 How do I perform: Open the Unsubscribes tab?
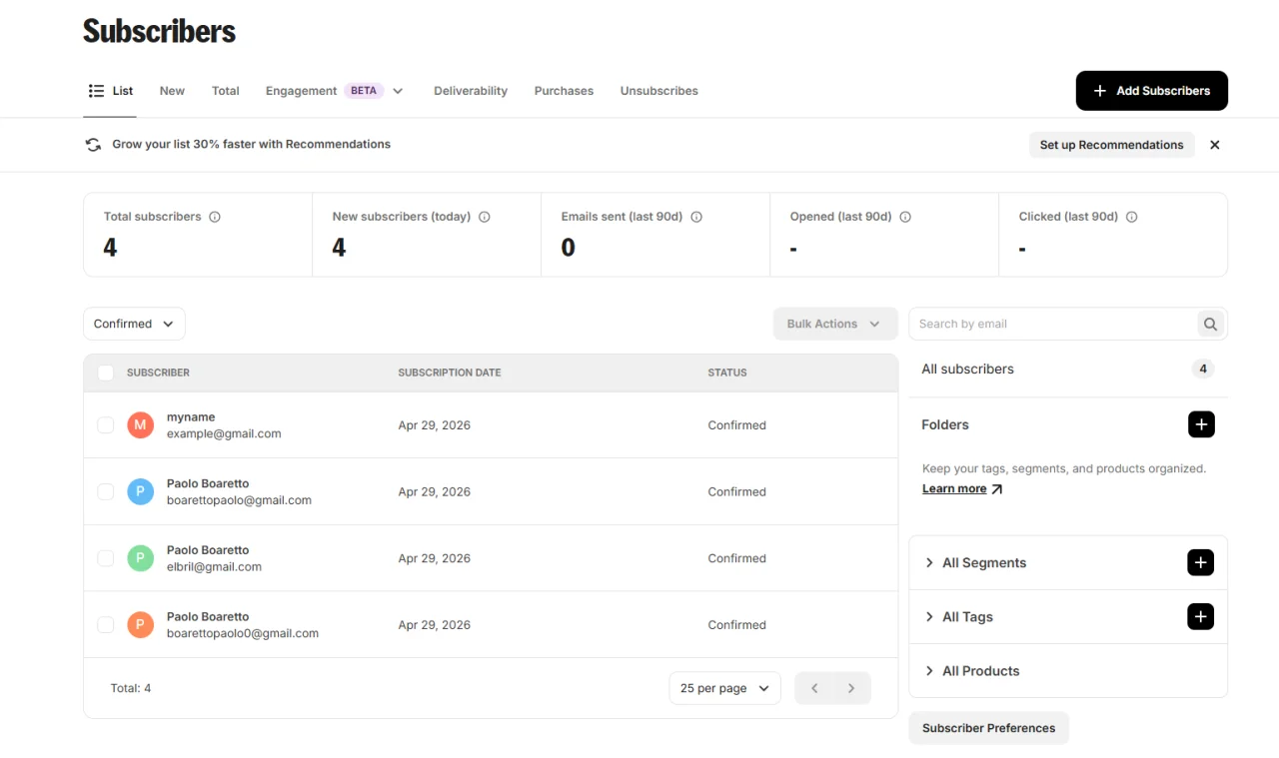[659, 91]
